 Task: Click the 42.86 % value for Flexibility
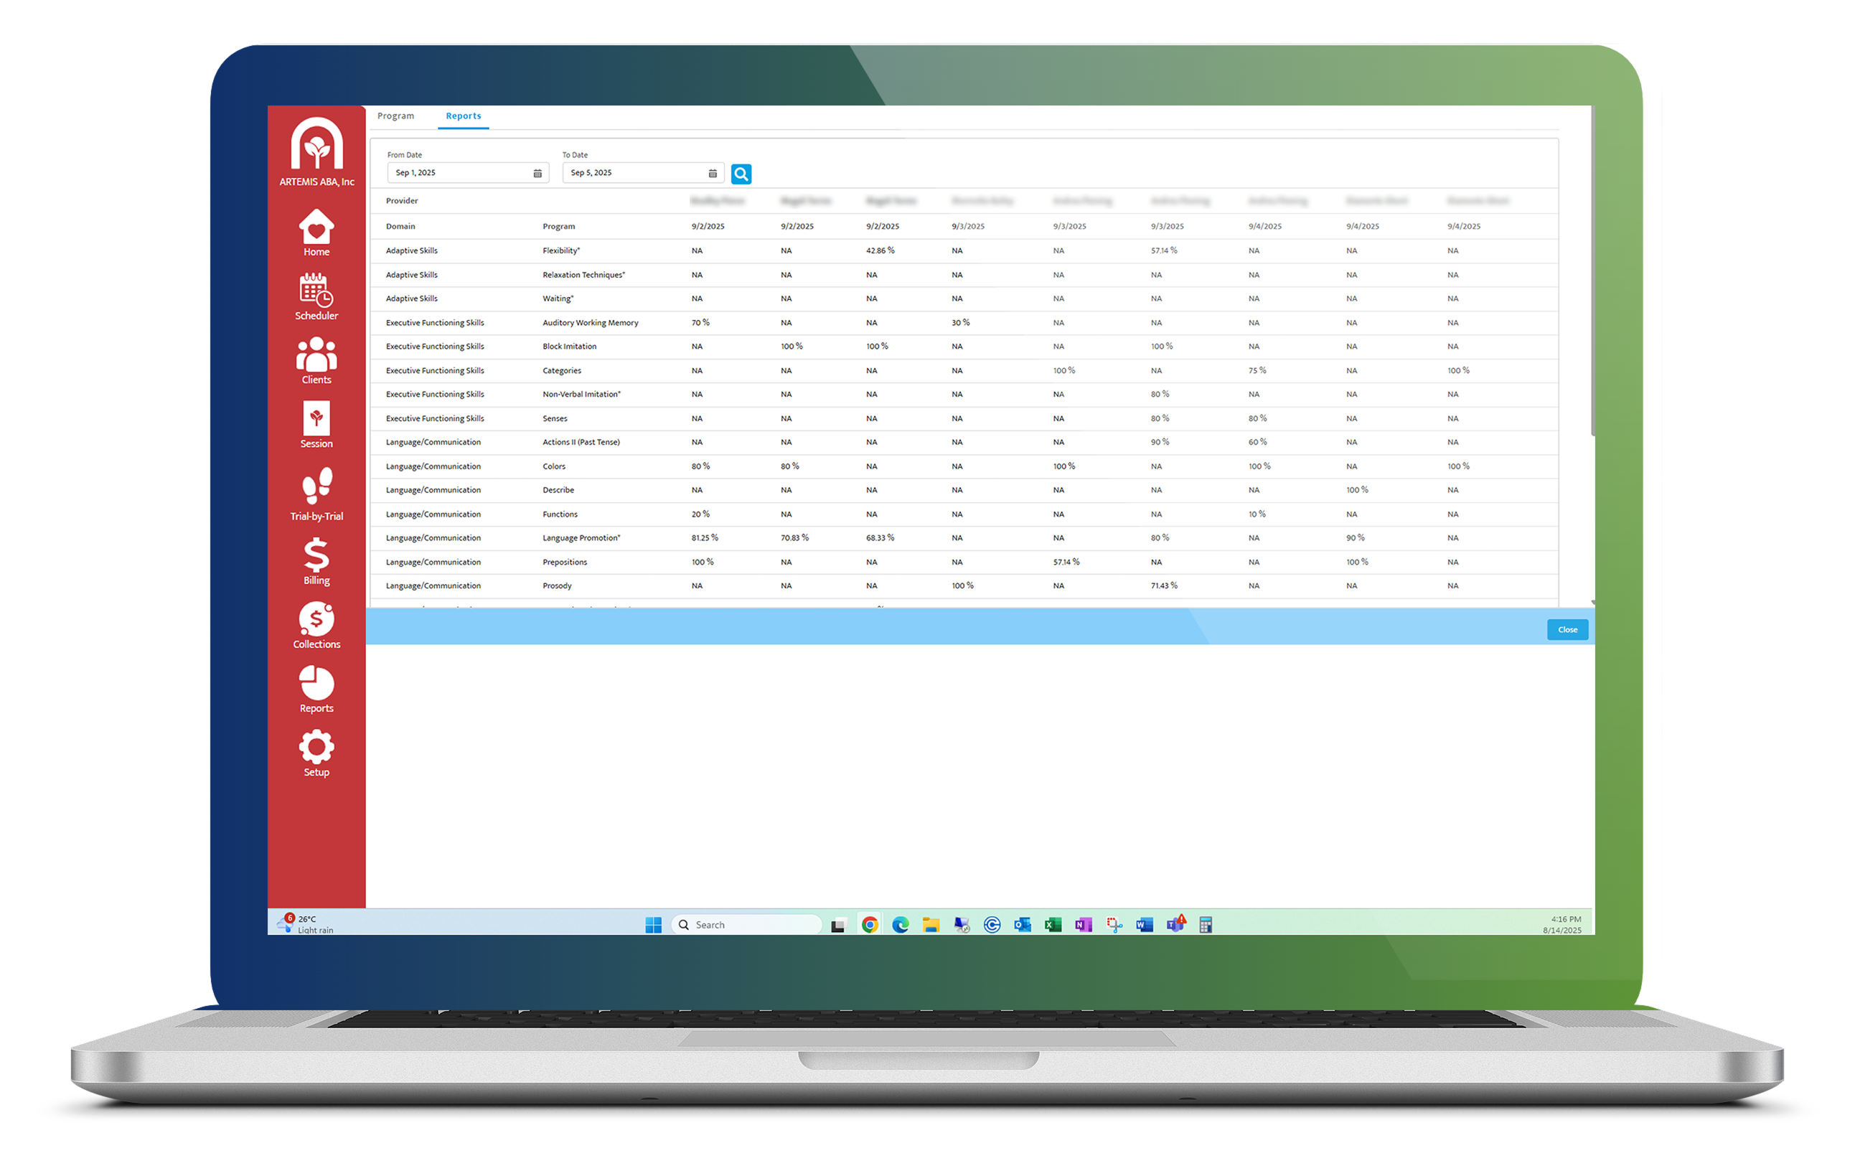[x=880, y=251]
